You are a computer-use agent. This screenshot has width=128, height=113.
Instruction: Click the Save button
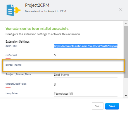(112, 106)
